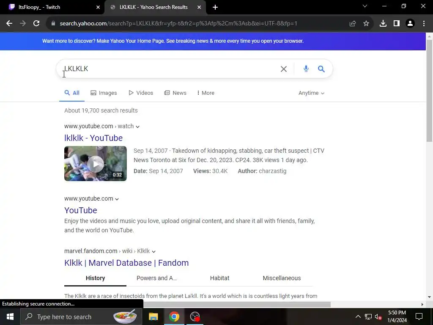Click the horizontal scrollbar right arrow

click(x=422, y=304)
